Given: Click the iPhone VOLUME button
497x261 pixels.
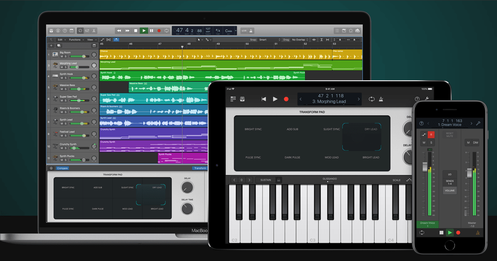Looking at the screenshot, I should click(x=449, y=191).
